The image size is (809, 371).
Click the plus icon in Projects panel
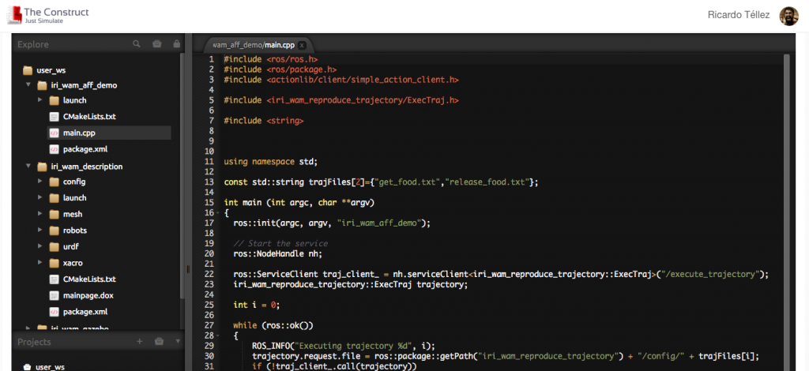pos(139,342)
